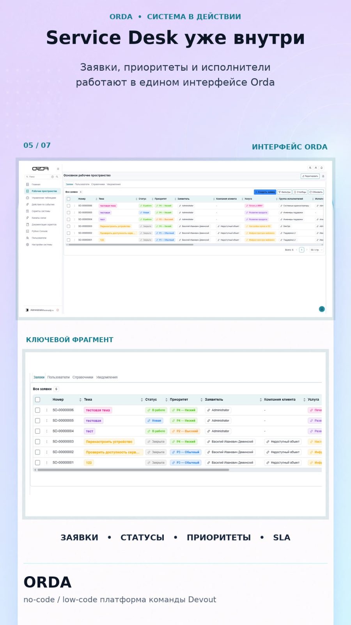Open Управление таблицами clock icon in sidebar
Viewport: 351px width, 625px height.
point(27,198)
